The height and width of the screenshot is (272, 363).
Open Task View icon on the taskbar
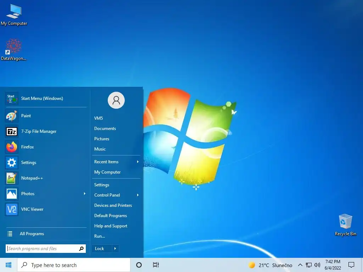point(156,265)
